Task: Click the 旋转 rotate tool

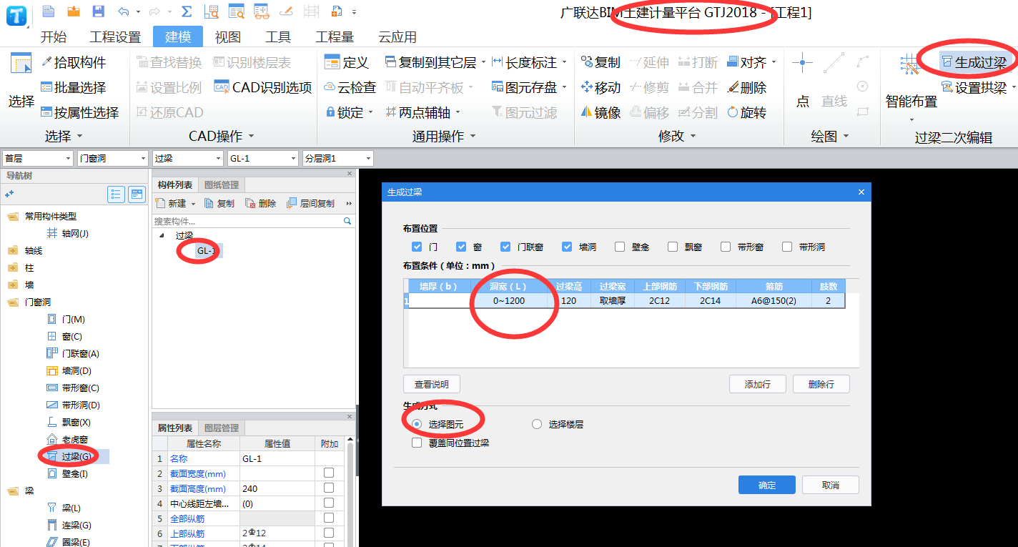Action: [747, 112]
